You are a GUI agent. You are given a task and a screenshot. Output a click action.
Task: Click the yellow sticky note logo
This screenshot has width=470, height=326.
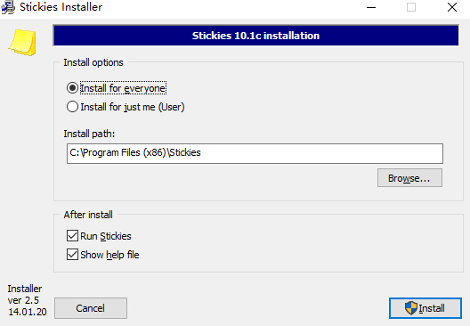(23, 42)
